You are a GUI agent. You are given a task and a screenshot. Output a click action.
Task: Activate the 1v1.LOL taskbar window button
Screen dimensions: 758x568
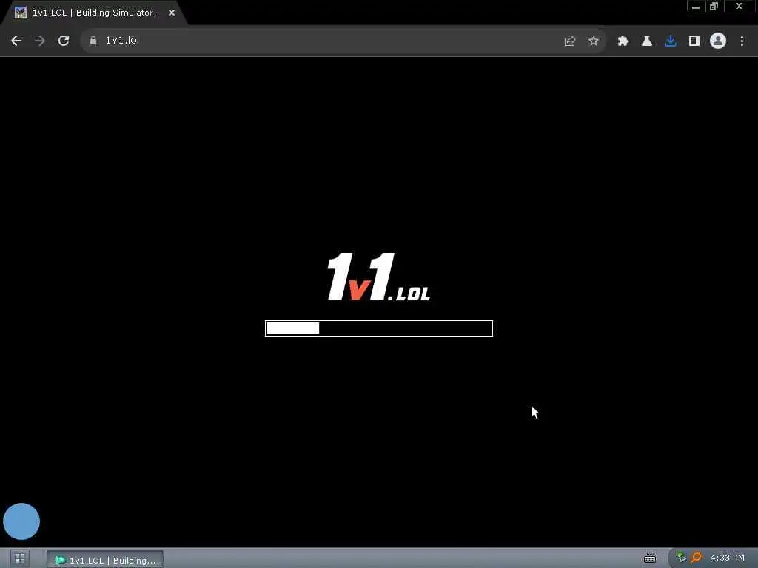tap(105, 560)
